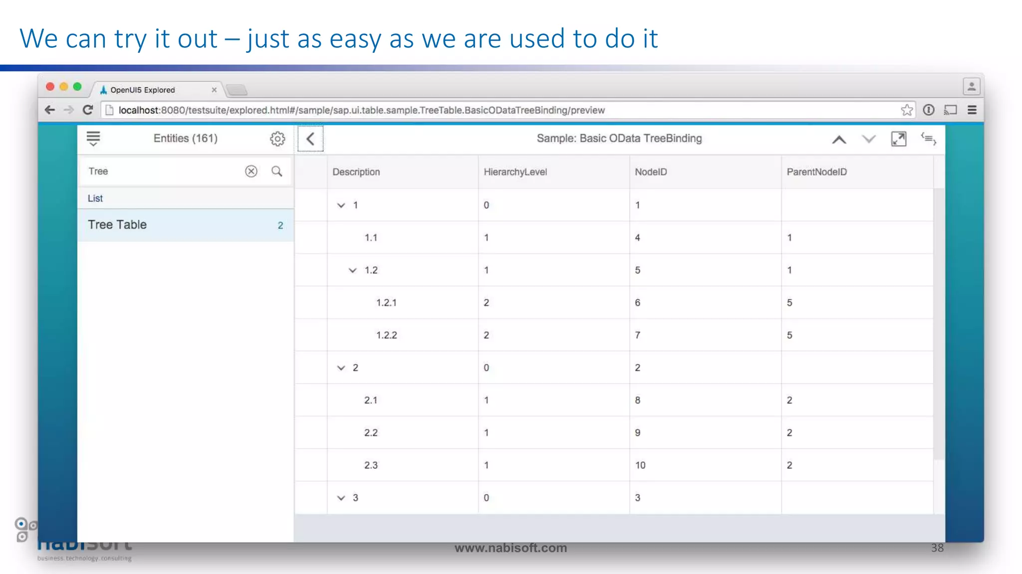
Task: Collapse tree node 2
Action: click(x=341, y=368)
